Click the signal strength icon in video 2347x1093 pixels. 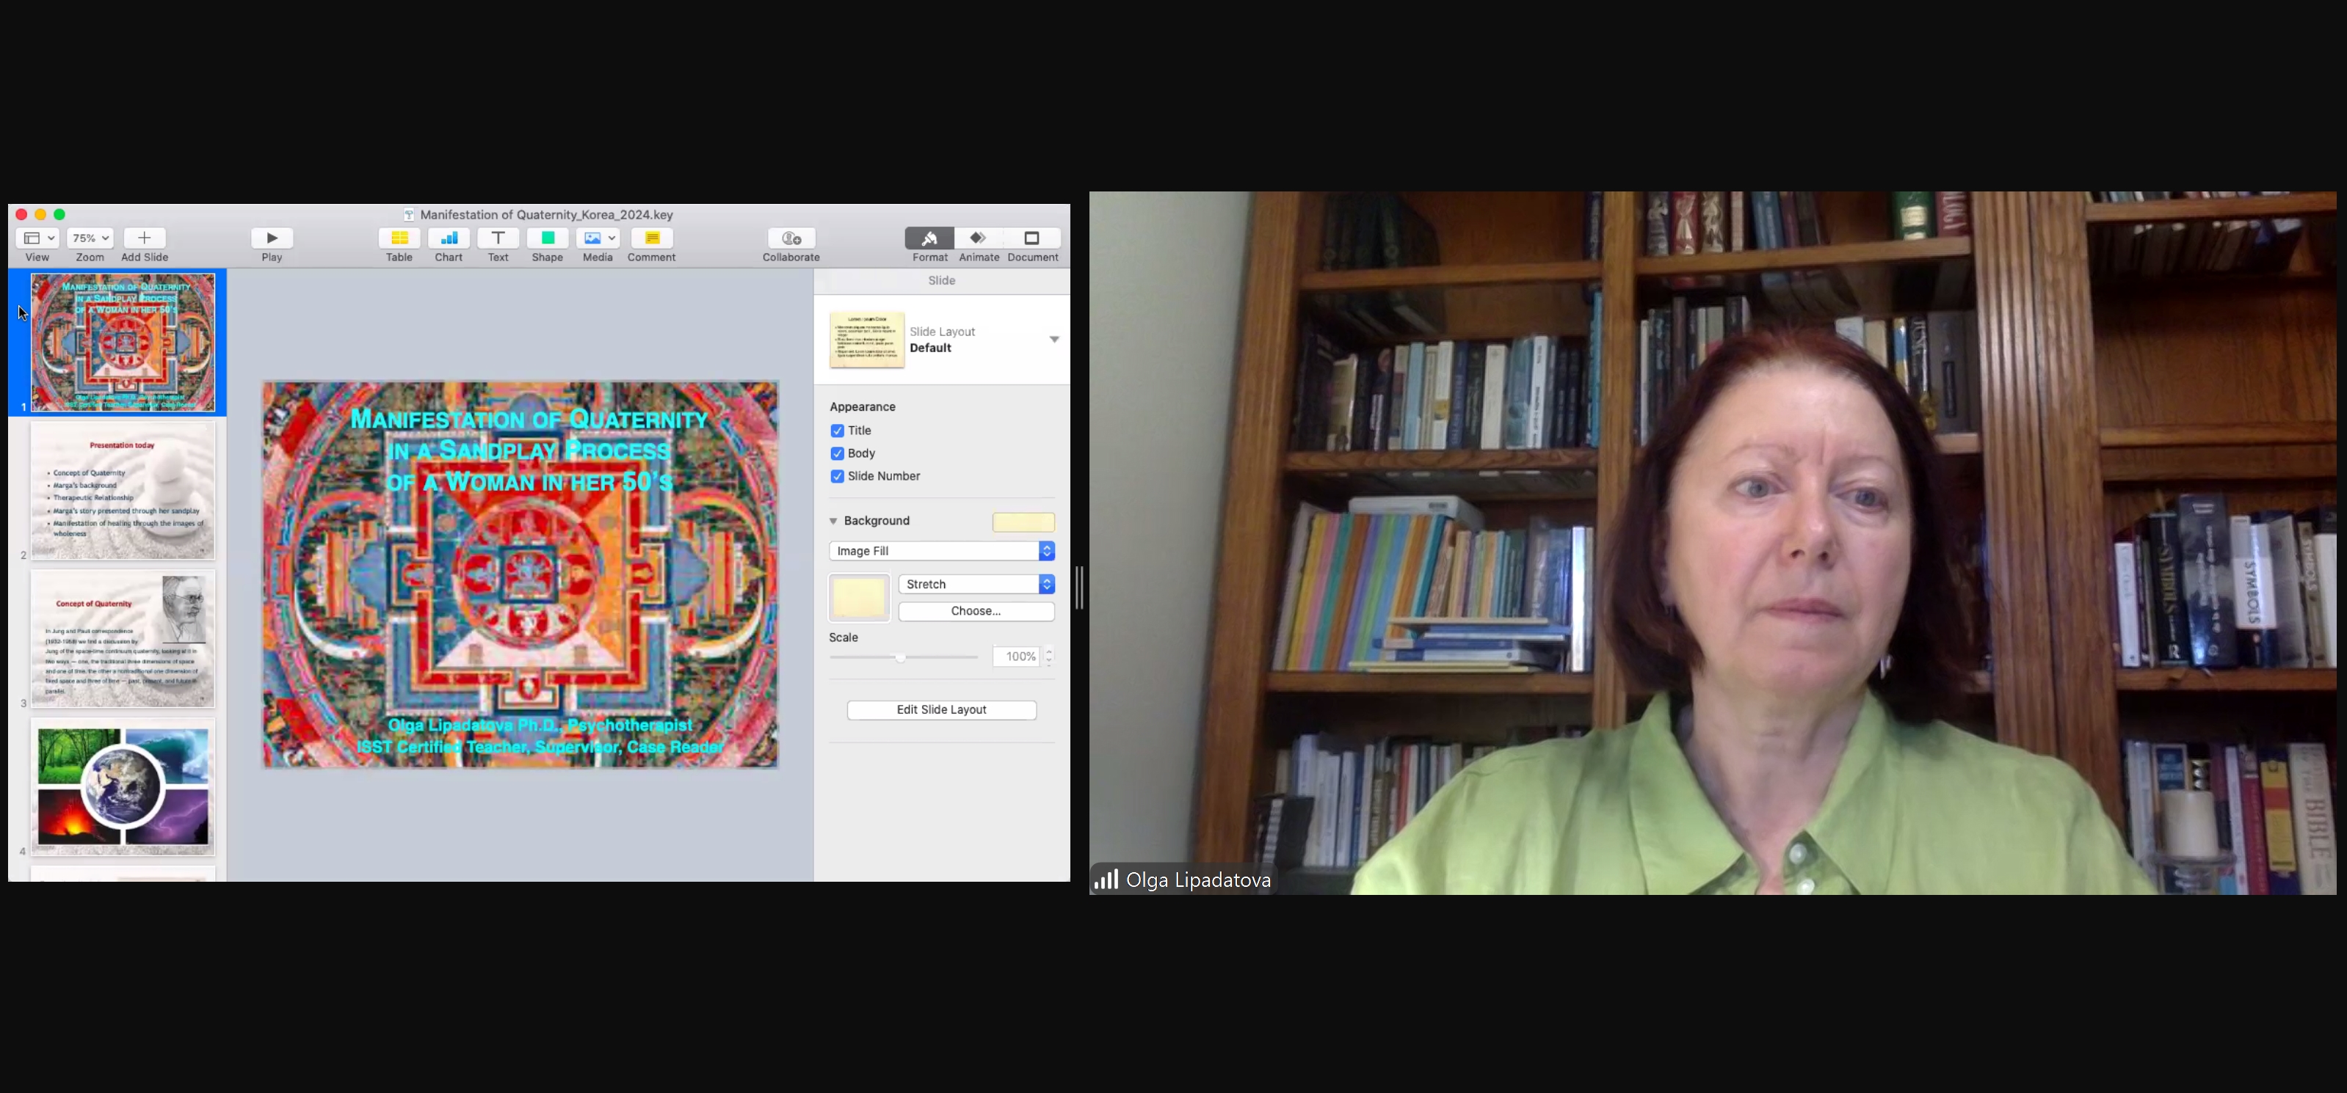1106,879
